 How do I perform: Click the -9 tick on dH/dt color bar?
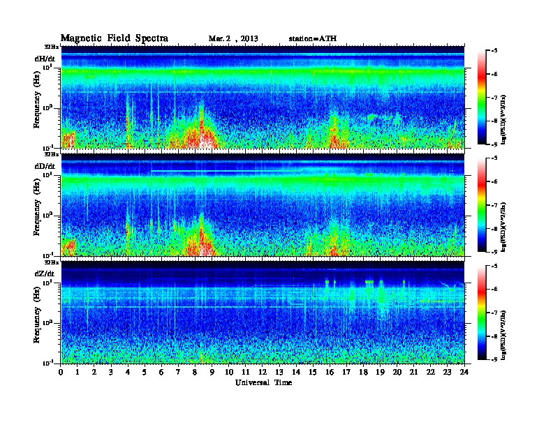coord(494,144)
